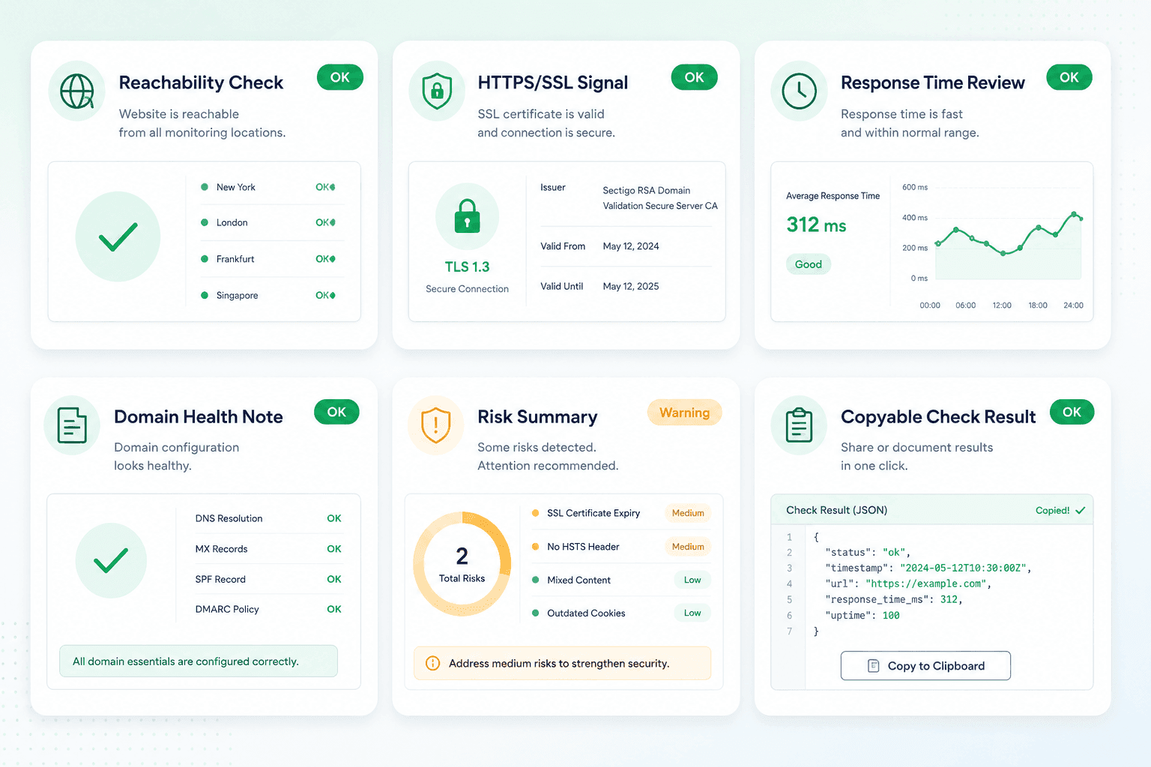The image size is (1151, 767).
Task: Click the 'Good' response time badge
Action: pyautogui.click(x=809, y=264)
